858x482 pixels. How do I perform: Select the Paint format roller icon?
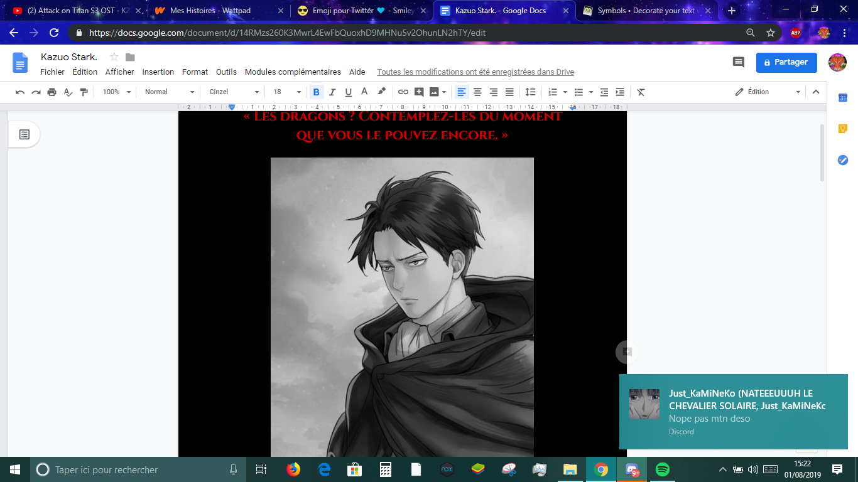[x=84, y=92]
